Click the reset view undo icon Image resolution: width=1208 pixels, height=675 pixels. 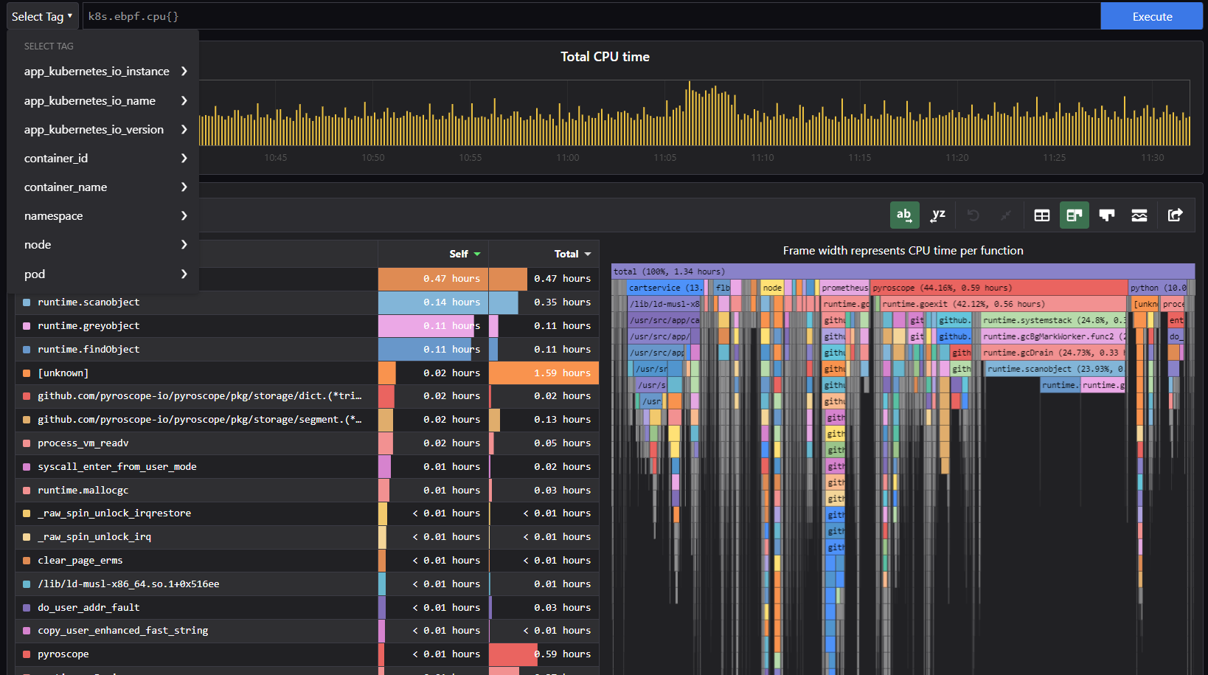(973, 215)
